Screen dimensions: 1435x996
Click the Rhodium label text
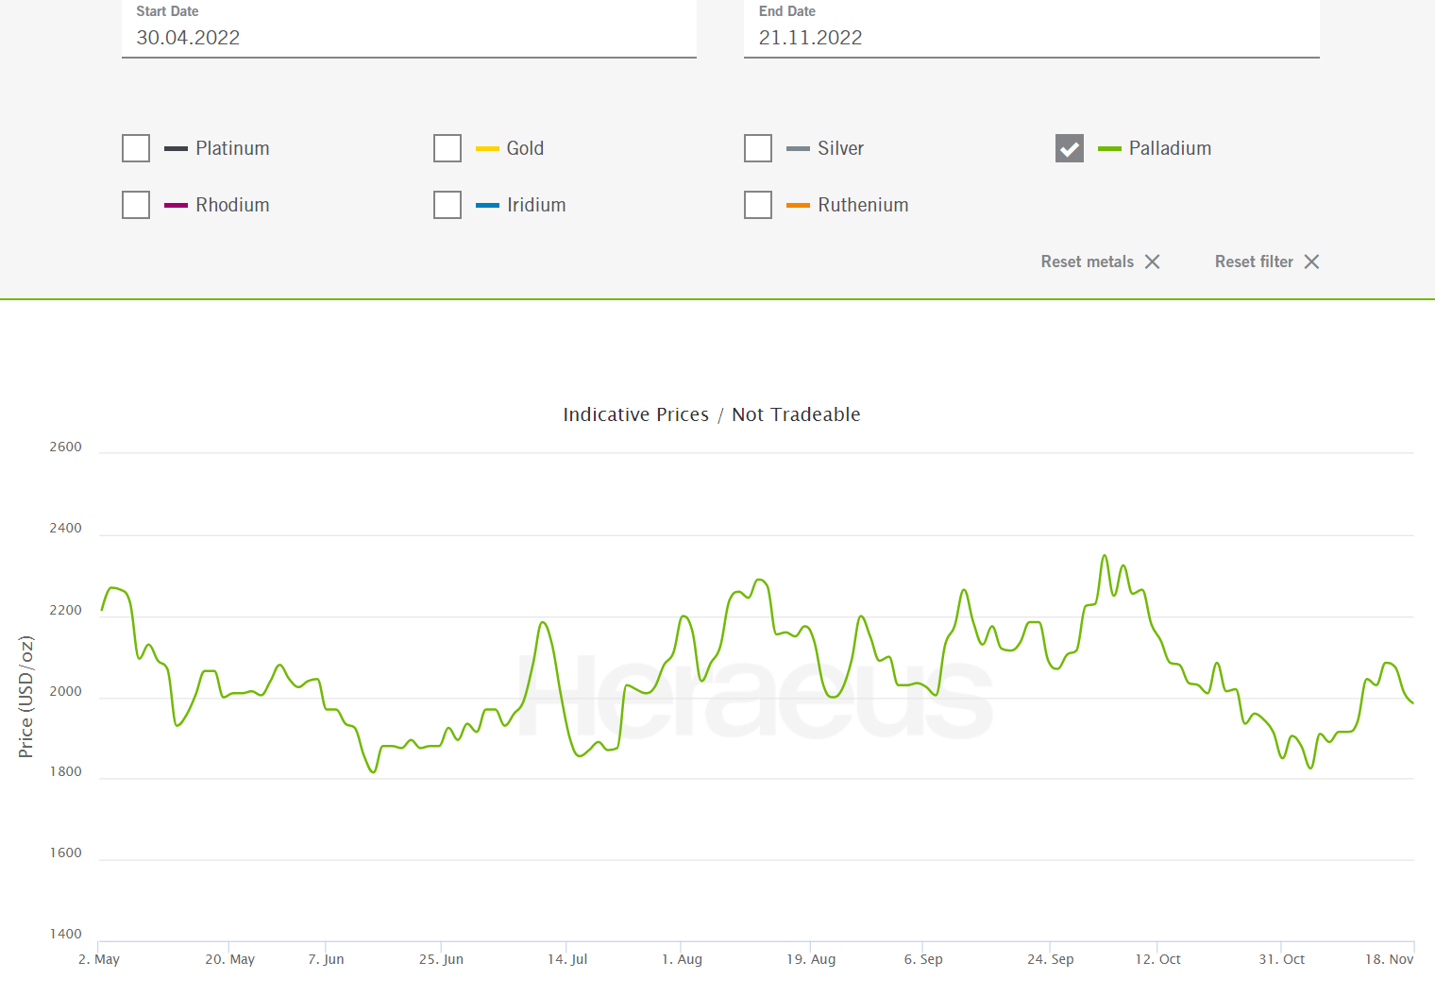[232, 205]
